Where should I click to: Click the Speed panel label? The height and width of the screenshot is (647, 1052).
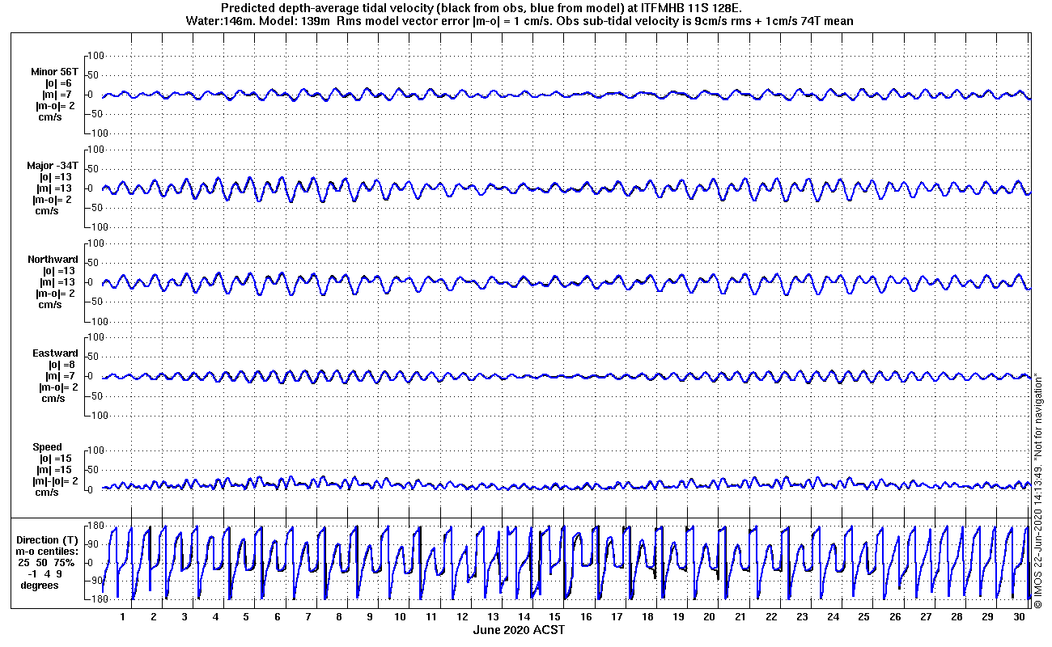coord(48,447)
